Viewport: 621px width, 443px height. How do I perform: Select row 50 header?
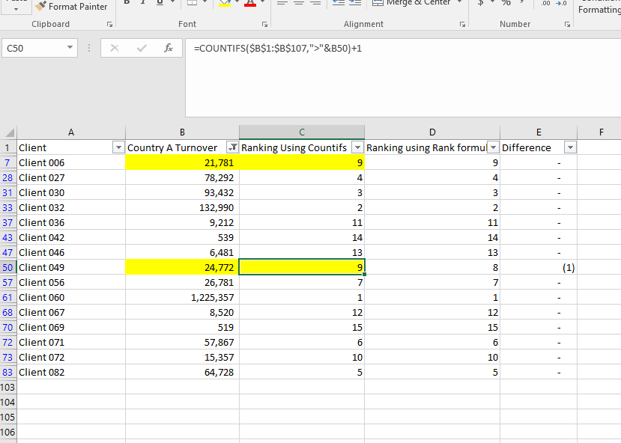(8, 268)
